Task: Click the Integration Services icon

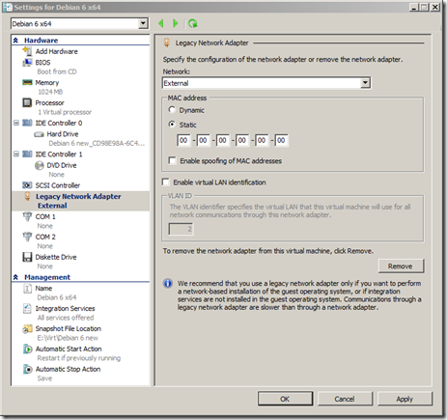Action: point(27,308)
